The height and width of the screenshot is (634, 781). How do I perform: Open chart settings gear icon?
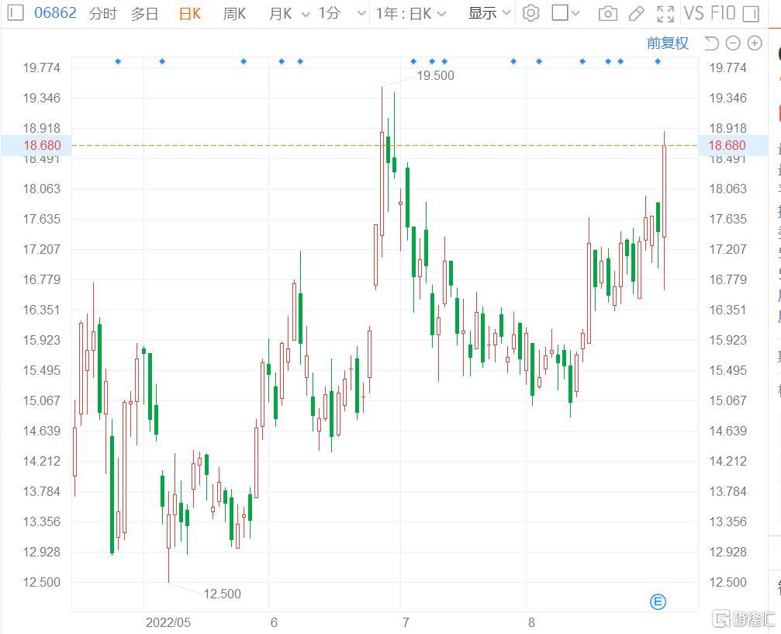530,13
